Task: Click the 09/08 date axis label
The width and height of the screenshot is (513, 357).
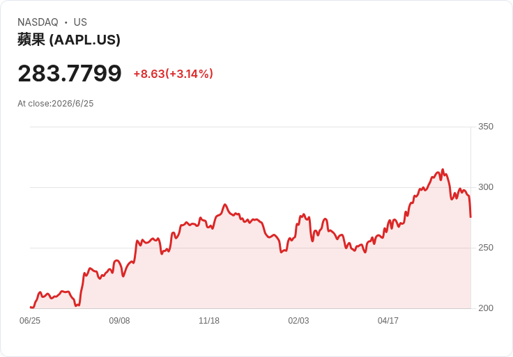Action: point(119,320)
